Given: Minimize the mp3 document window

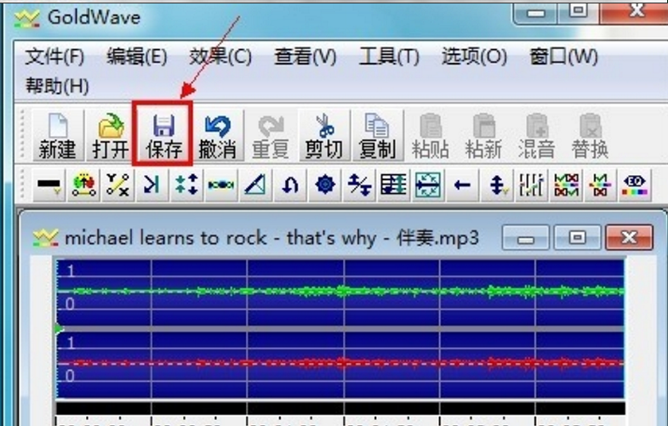Looking at the screenshot, I should [x=526, y=238].
